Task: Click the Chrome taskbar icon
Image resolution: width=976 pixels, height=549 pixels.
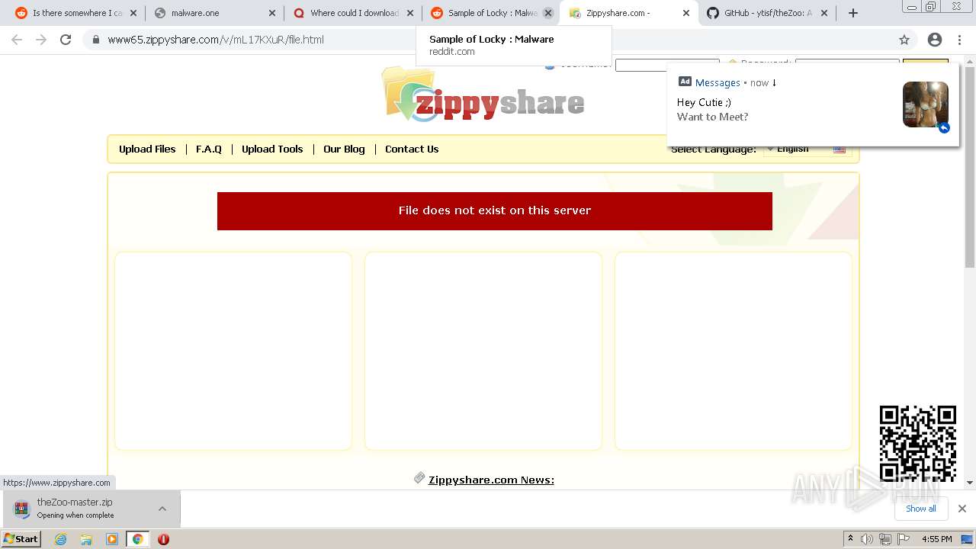Action: tap(137, 539)
